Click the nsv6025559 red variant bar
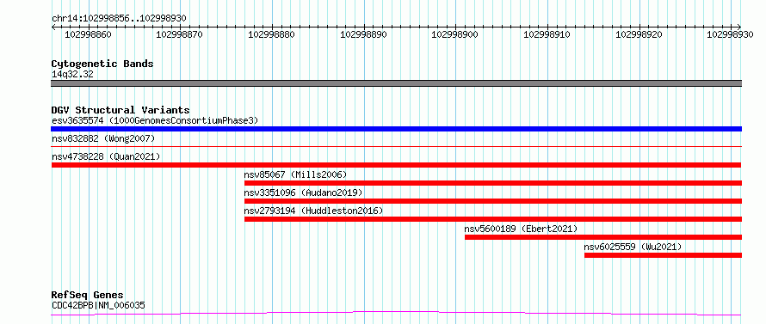The width and height of the screenshot is (766, 324). 663,255
